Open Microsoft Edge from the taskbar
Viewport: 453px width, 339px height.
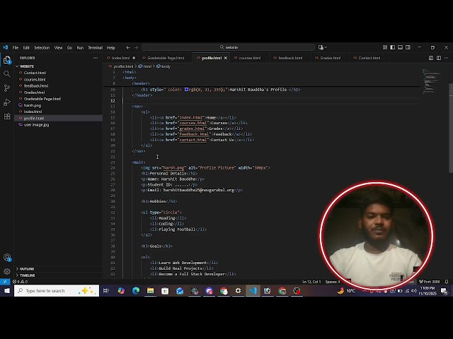pos(136,290)
